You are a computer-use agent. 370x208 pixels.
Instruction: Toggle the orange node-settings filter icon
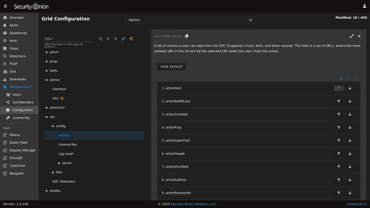131,39
